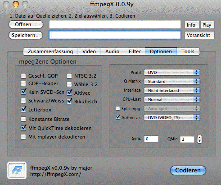Click the Öffnen... button
The height and width of the screenshot is (185, 221).
click(26, 24)
